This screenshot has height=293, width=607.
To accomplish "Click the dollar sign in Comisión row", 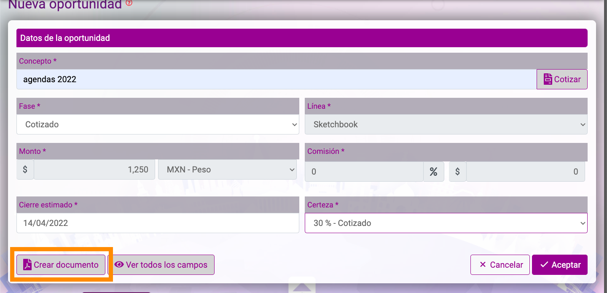I will [457, 172].
